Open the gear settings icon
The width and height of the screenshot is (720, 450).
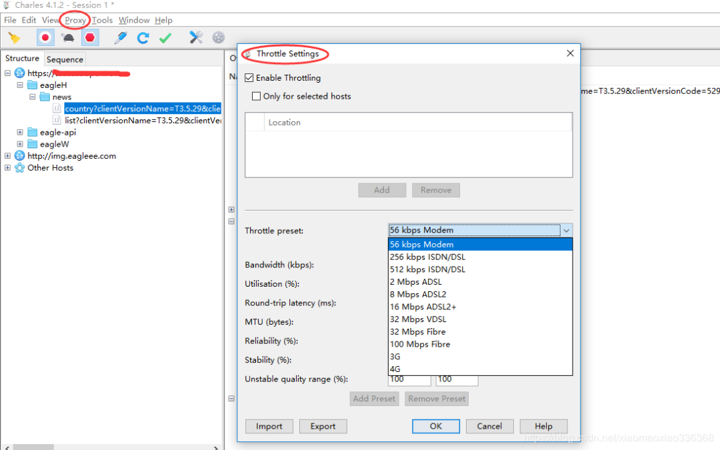219,37
